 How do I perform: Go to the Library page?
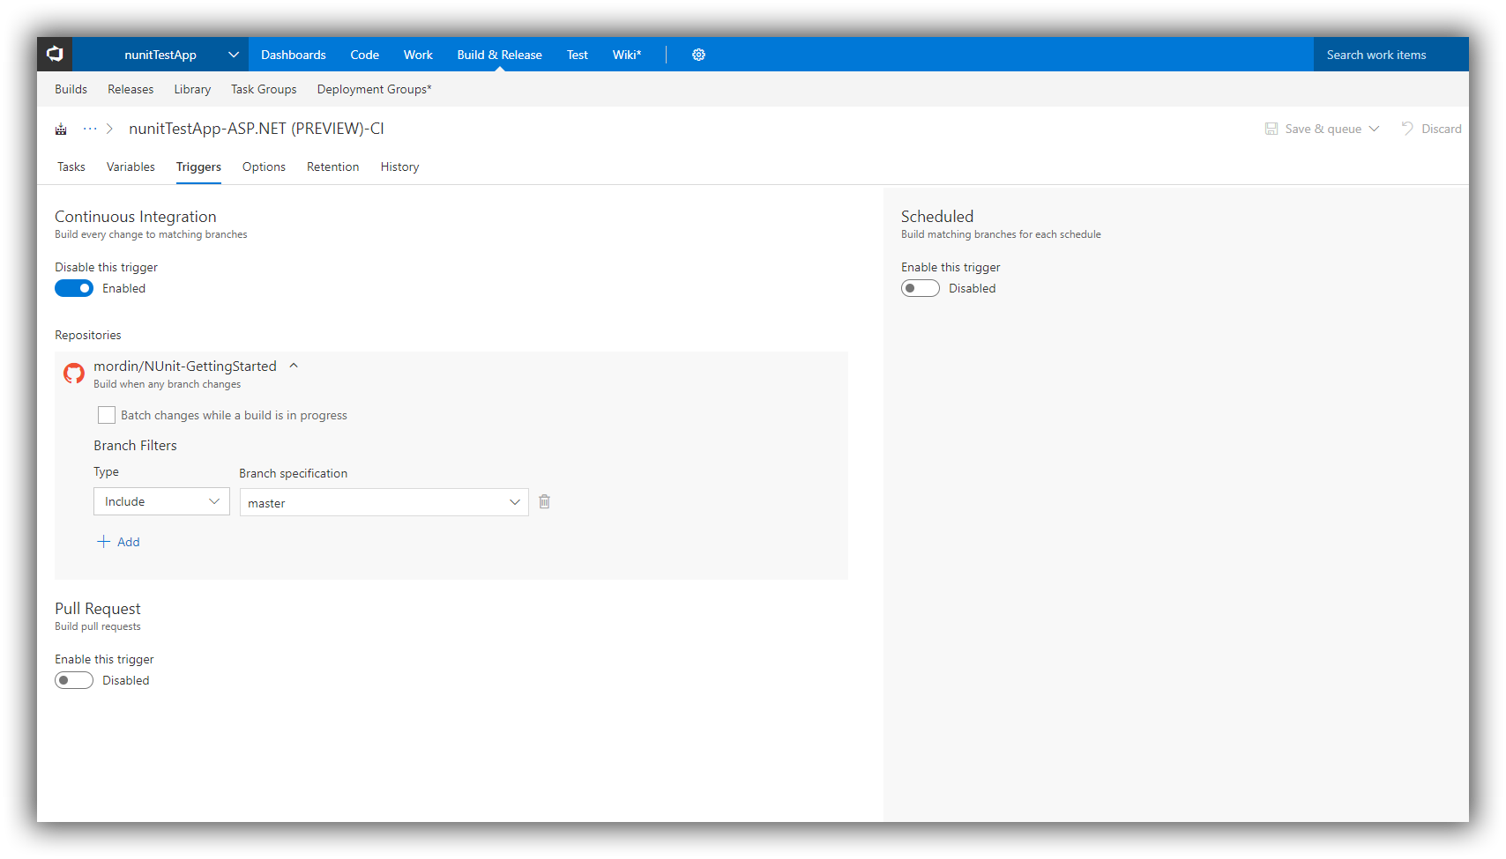click(192, 89)
